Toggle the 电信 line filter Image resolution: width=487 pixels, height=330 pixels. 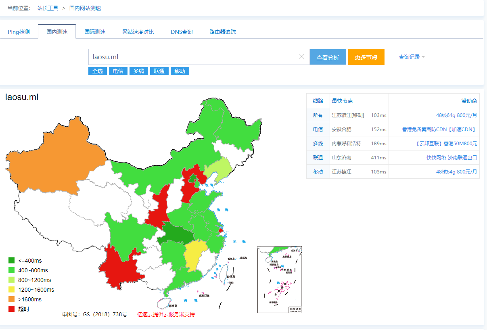point(118,71)
